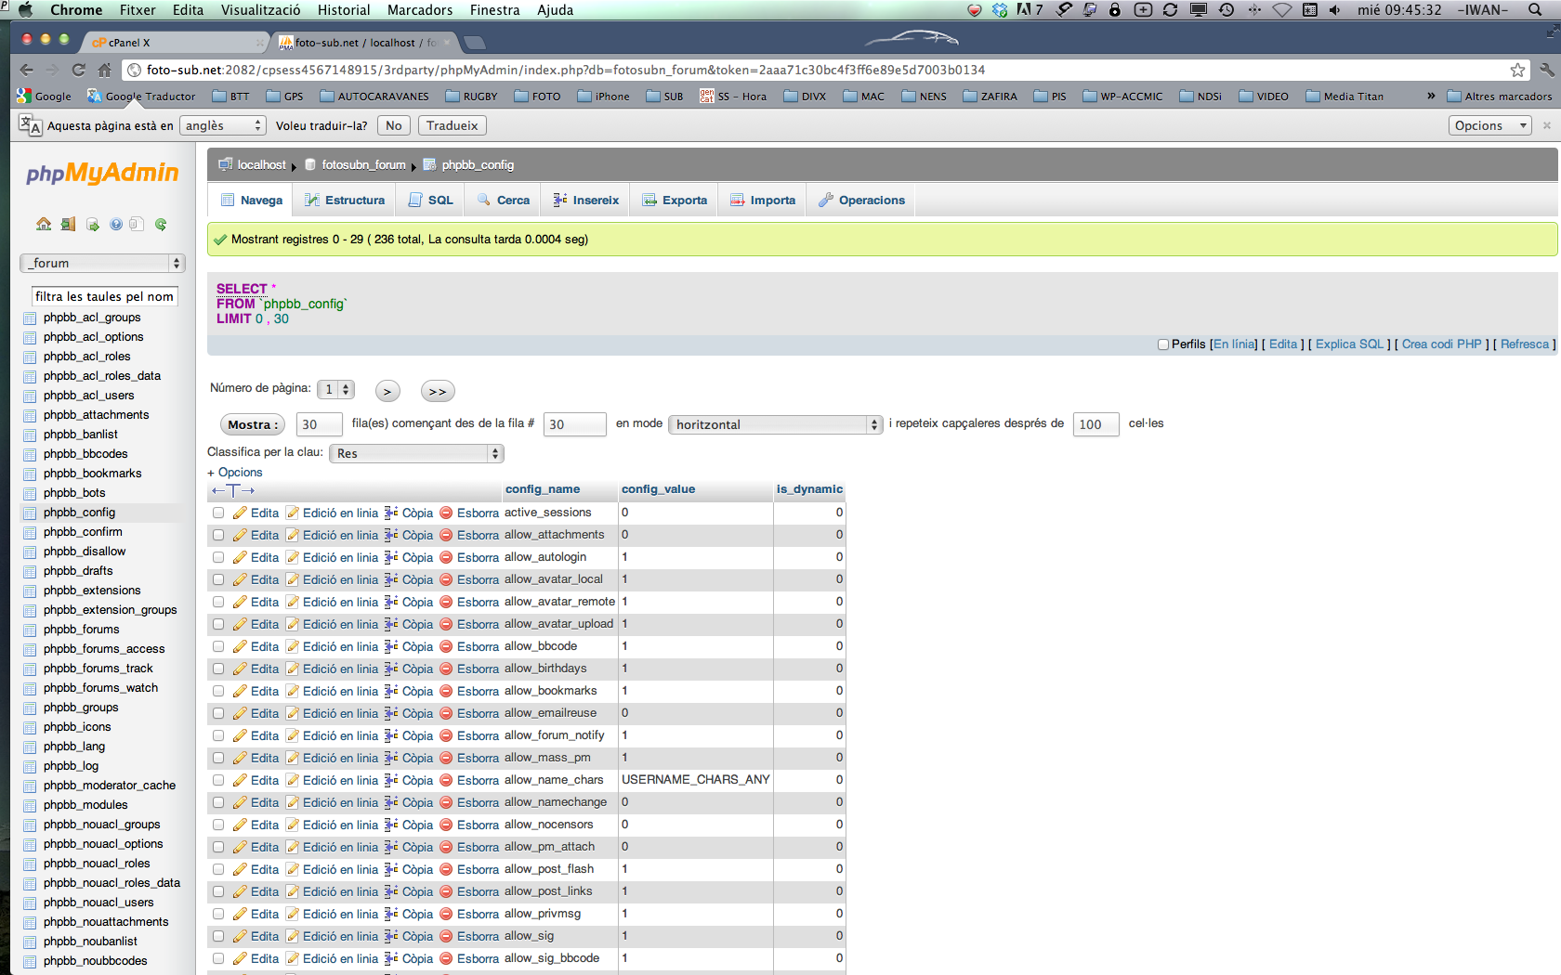Check the allow_attachments row checkbox
1561x975 pixels.
tap(218, 535)
